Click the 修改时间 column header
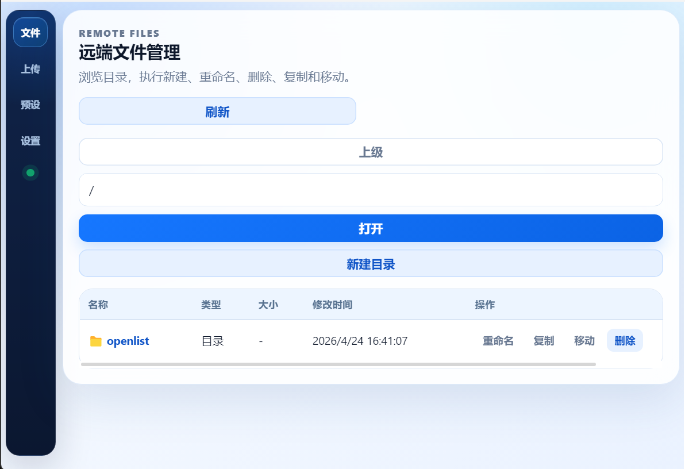Image resolution: width=685 pixels, height=469 pixels. 332,305
